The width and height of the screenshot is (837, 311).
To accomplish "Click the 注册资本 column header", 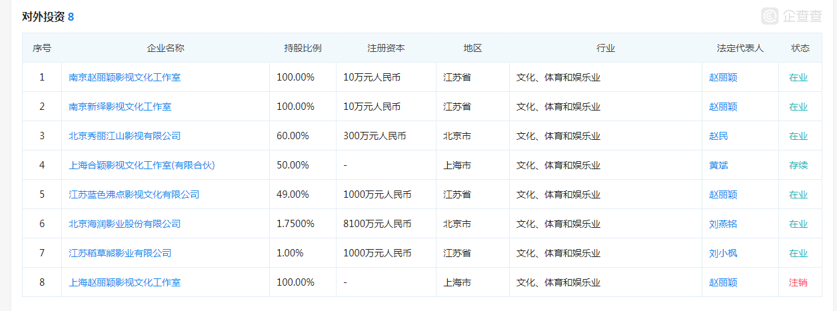I will pos(386,48).
